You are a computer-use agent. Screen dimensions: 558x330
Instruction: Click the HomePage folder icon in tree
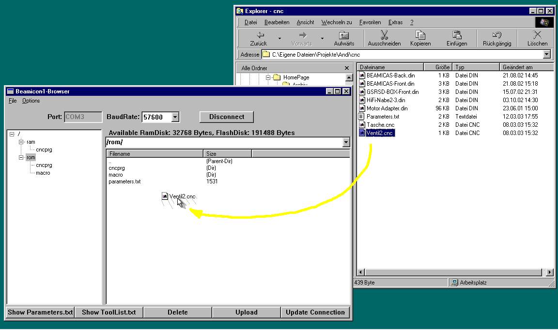click(x=277, y=77)
